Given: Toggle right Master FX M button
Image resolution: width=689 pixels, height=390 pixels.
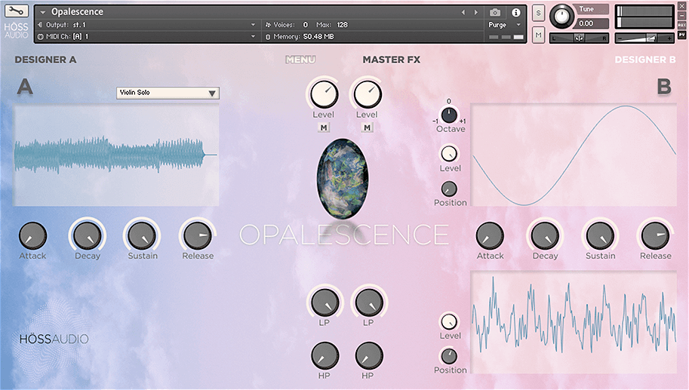Looking at the screenshot, I should coord(368,127).
